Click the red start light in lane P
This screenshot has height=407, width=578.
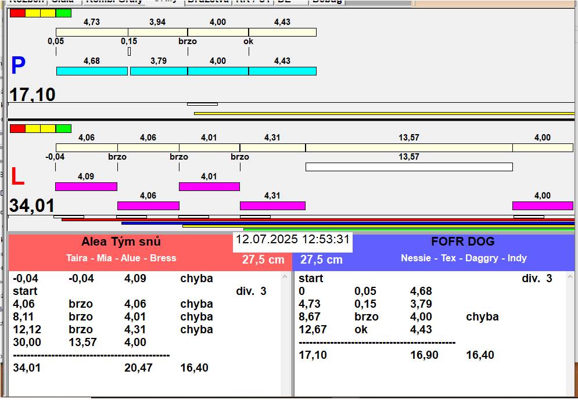[17, 13]
